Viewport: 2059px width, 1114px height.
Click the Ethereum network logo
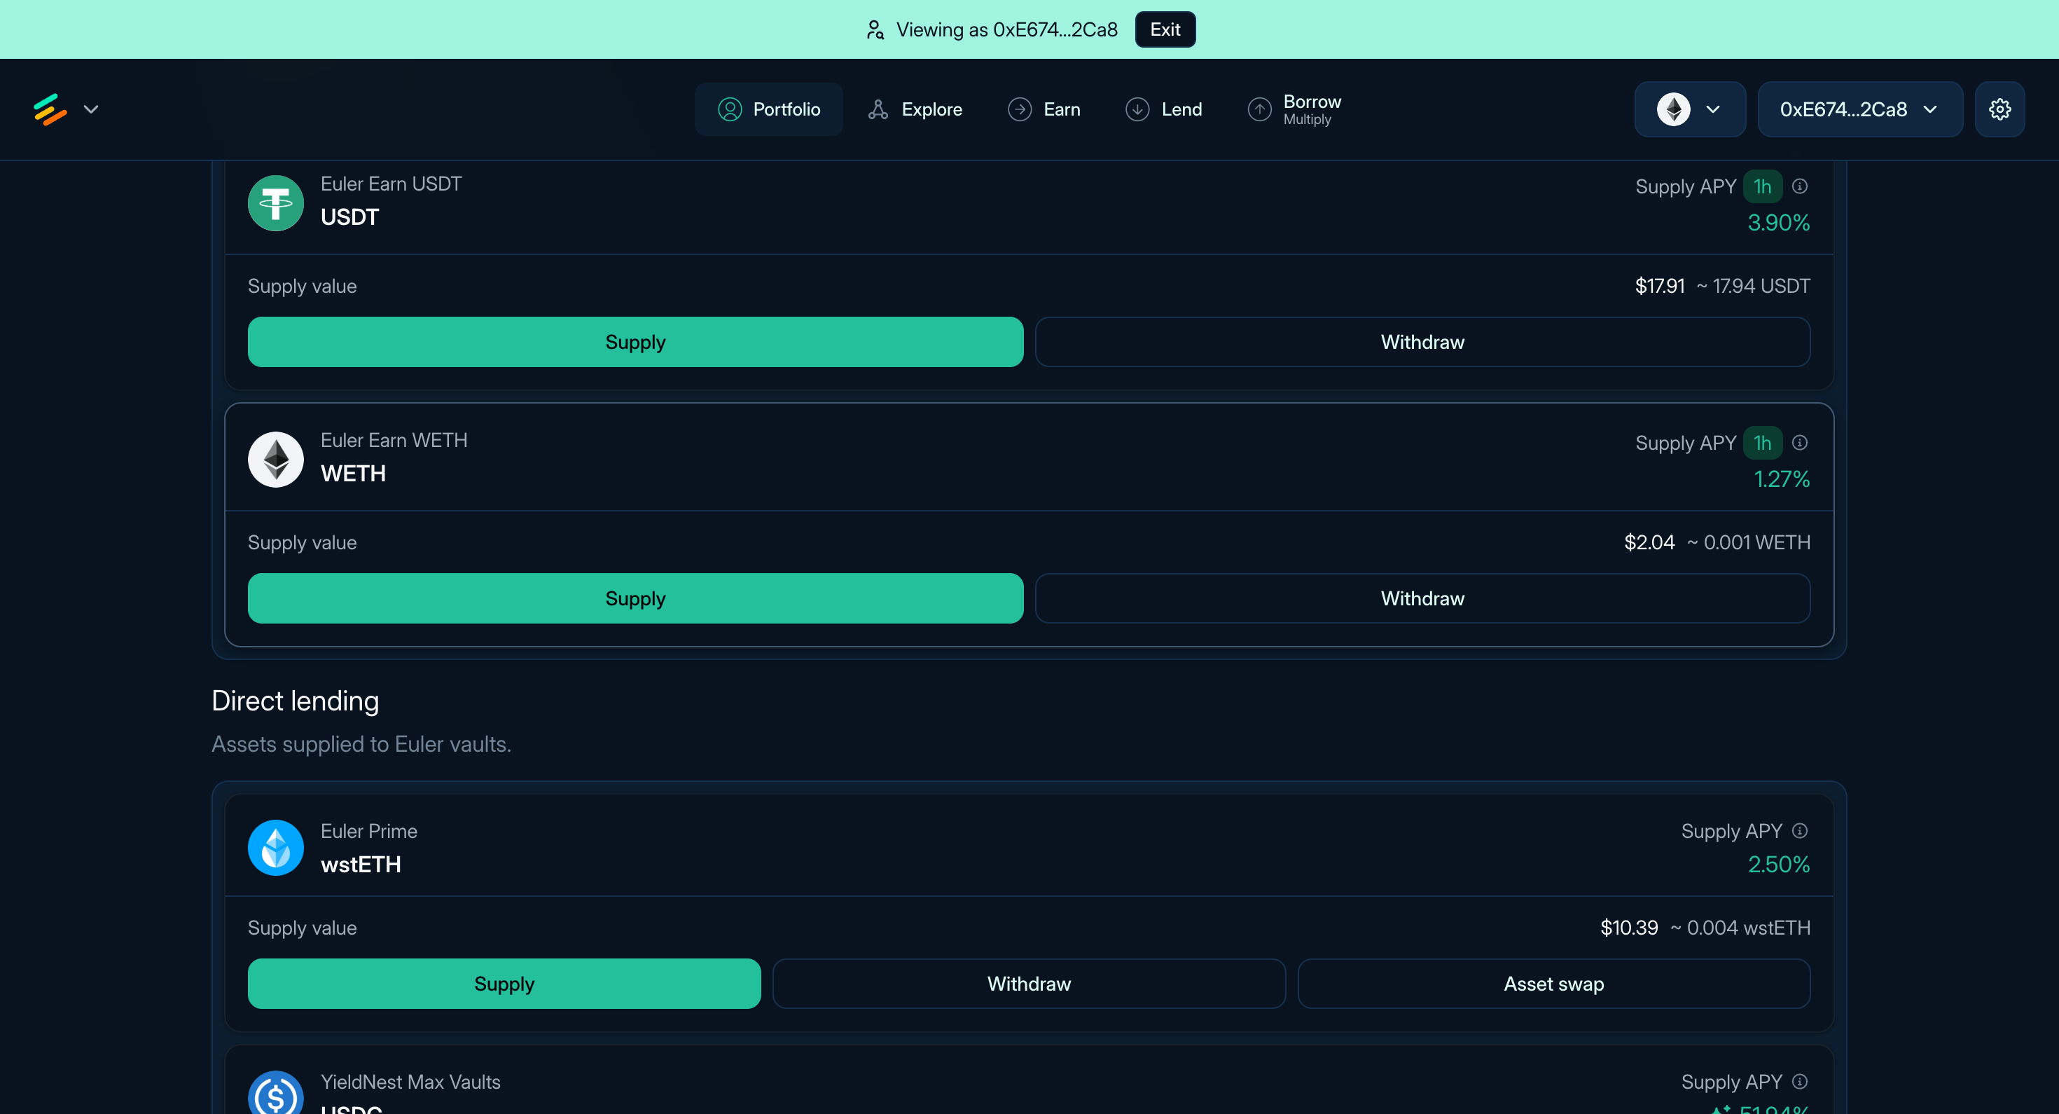(x=1674, y=109)
